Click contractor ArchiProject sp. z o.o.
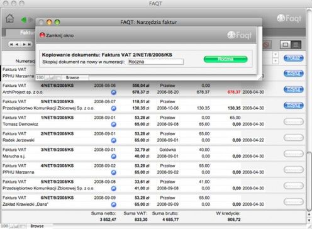Viewport: 312px width, 229px height. coord(23,92)
